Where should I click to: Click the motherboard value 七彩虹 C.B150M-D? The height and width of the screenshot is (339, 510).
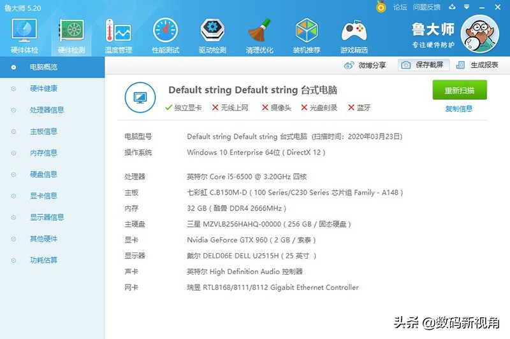click(x=295, y=192)
